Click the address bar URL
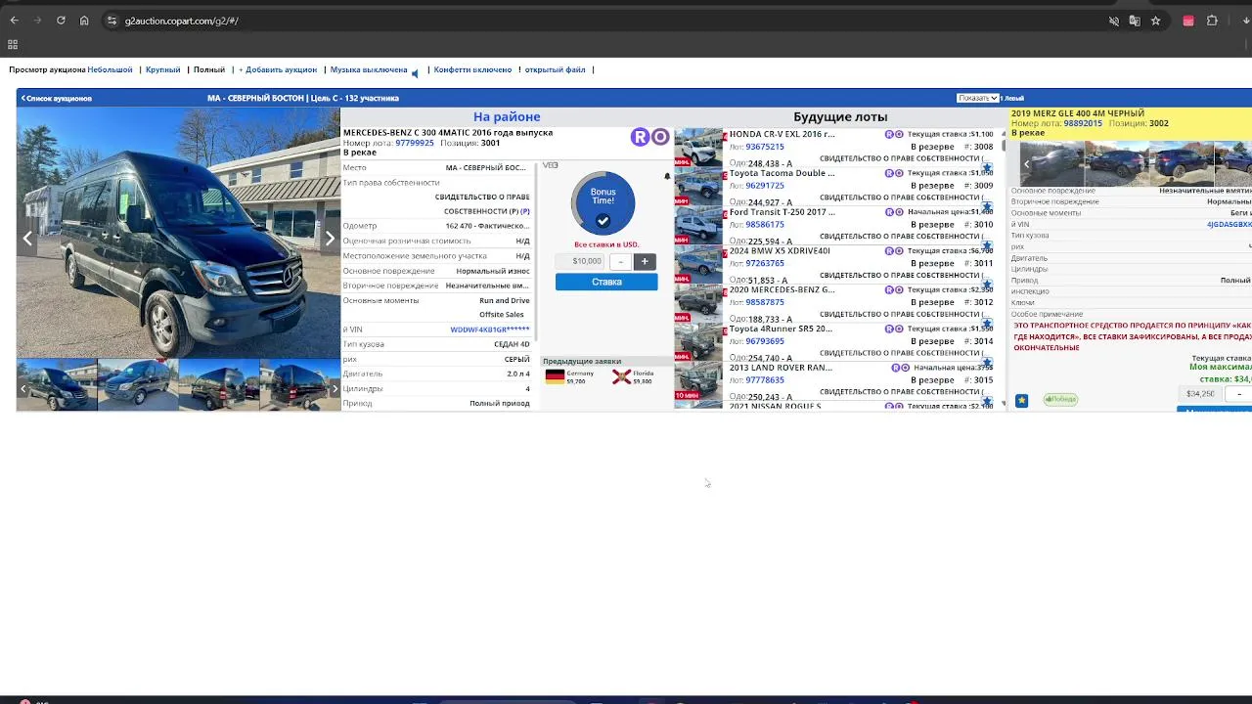 point(182,21)
